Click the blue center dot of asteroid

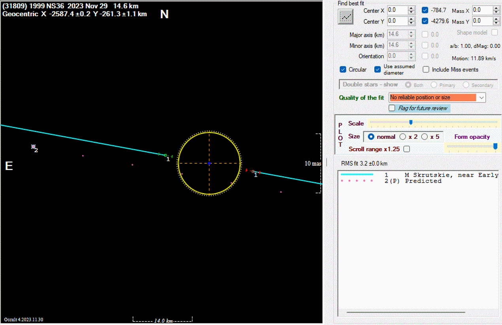pos(209,163)
